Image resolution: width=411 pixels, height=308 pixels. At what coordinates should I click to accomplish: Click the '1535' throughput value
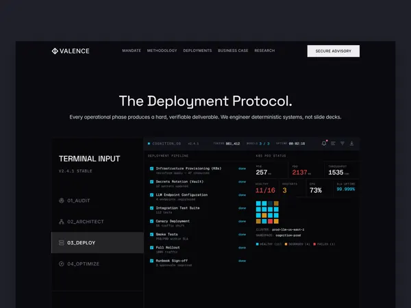[336, 172]
